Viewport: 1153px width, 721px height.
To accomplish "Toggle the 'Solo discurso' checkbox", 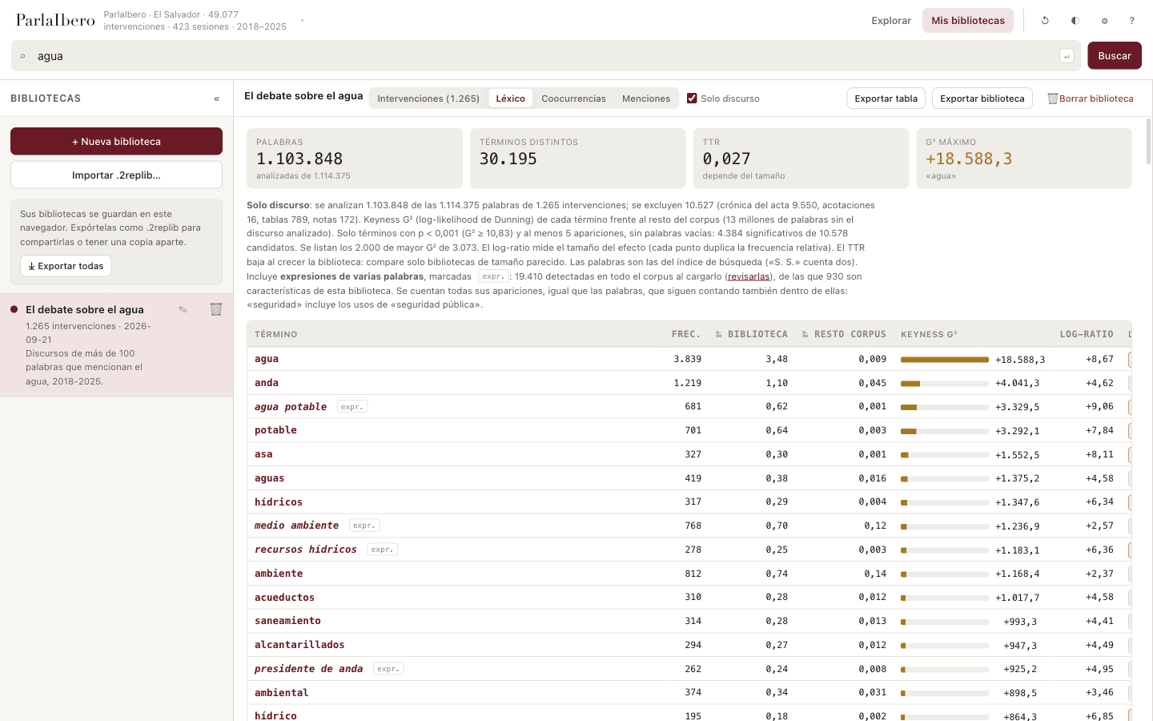I will click(x=692, y=99).
